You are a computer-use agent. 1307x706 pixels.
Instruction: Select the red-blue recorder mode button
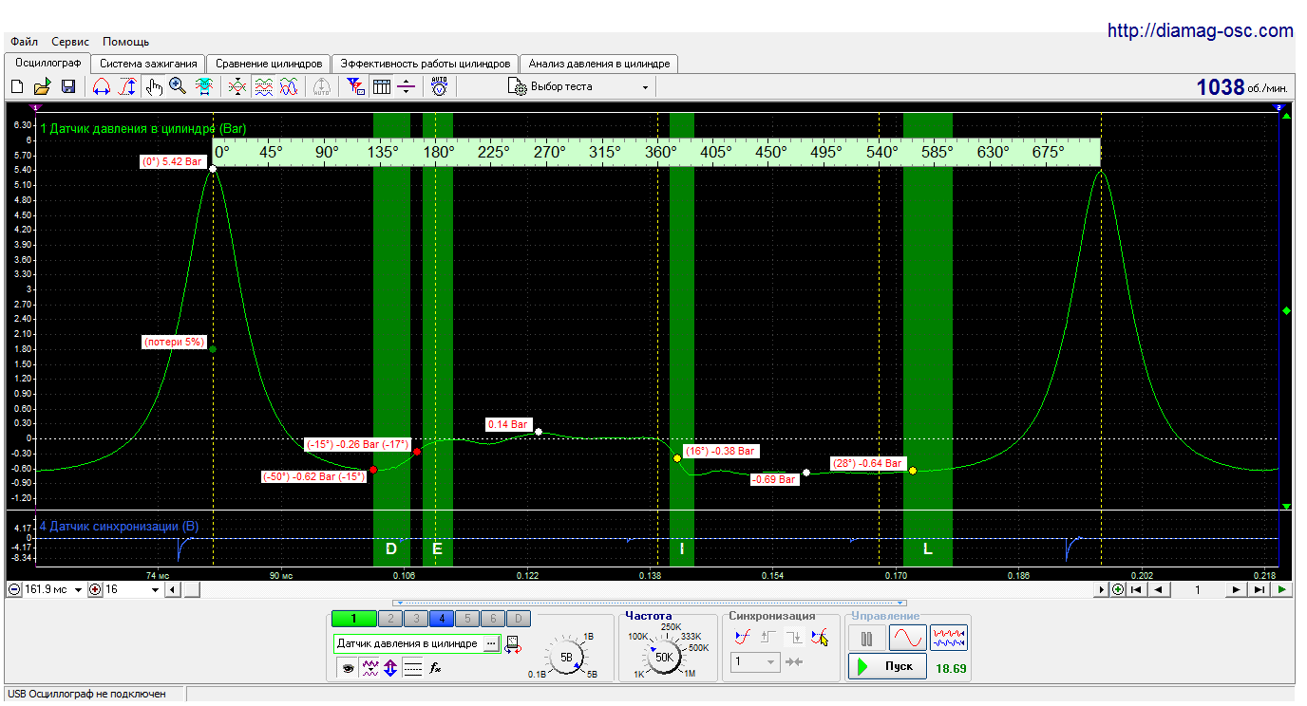(x=949, y=638)
